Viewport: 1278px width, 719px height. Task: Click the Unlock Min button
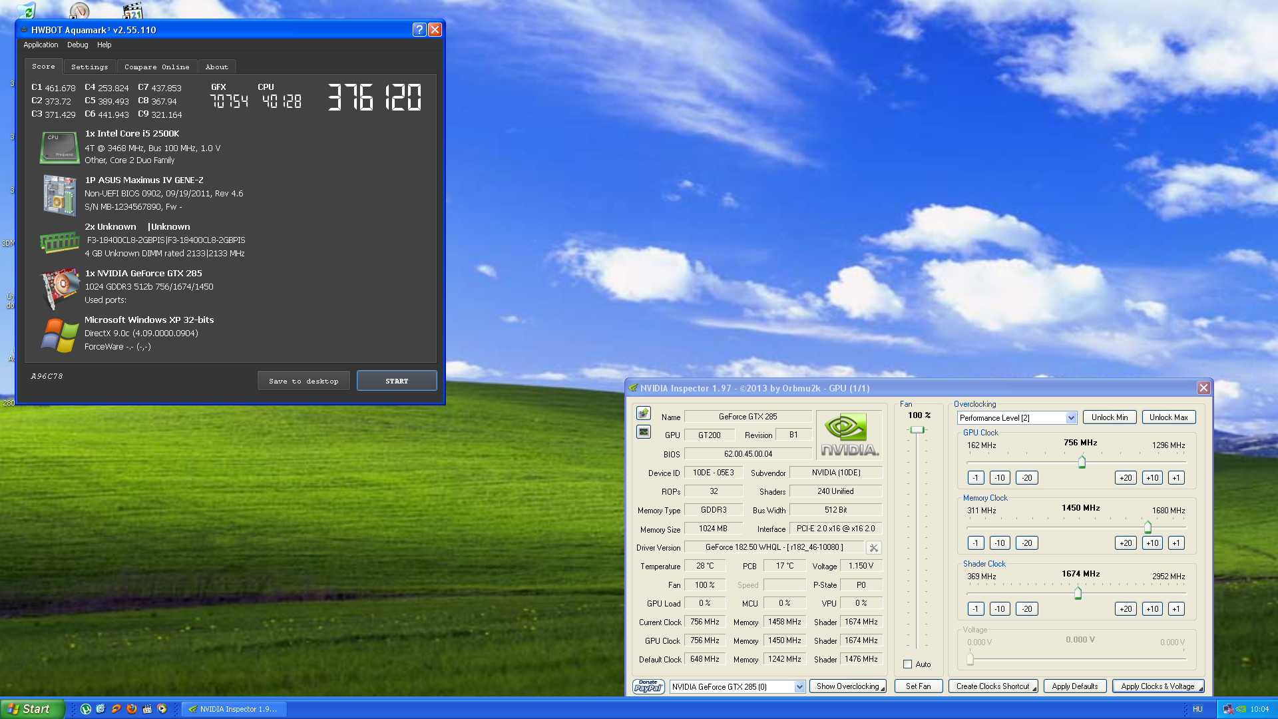coord(1110,417)
